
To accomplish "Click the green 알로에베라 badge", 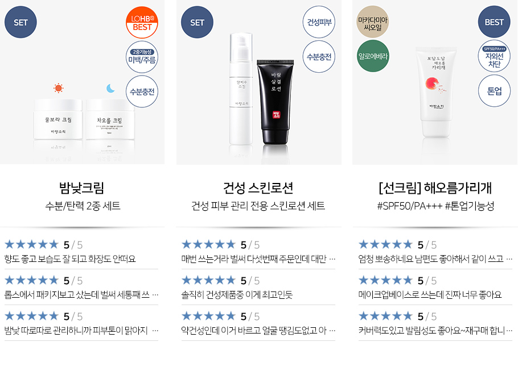I will pyautogui.click(x=373, y=56).
